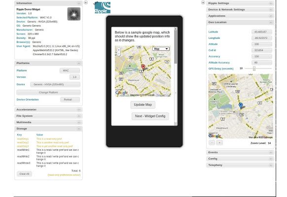Zoom in Geo Location map with plus button

219,142
